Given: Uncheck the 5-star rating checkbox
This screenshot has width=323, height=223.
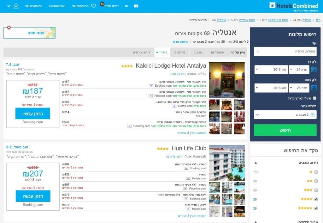Looking at the screenshot, I should 316,208.
